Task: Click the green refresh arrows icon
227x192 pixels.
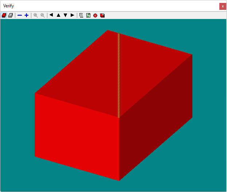Action: pos(88,15)
